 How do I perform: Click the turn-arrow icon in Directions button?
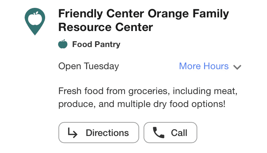point(72,133)
